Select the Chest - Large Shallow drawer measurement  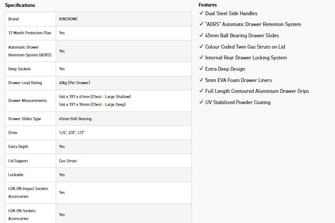(x=94, y=97)
